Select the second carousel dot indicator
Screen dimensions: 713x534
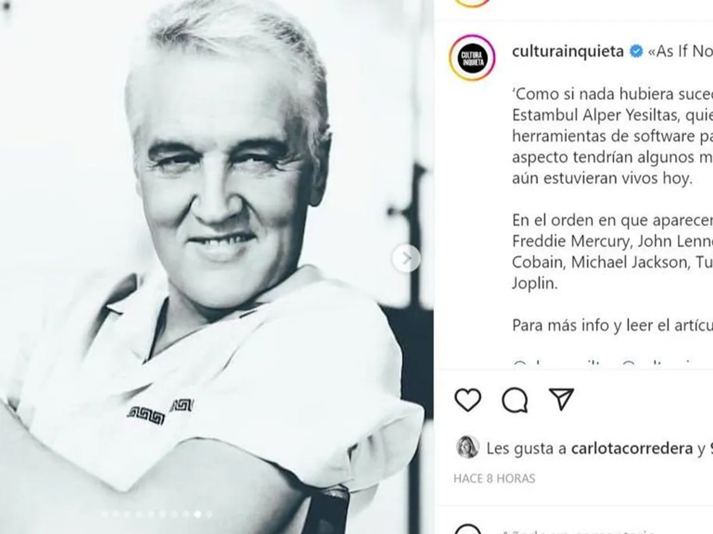click(115, 514)
